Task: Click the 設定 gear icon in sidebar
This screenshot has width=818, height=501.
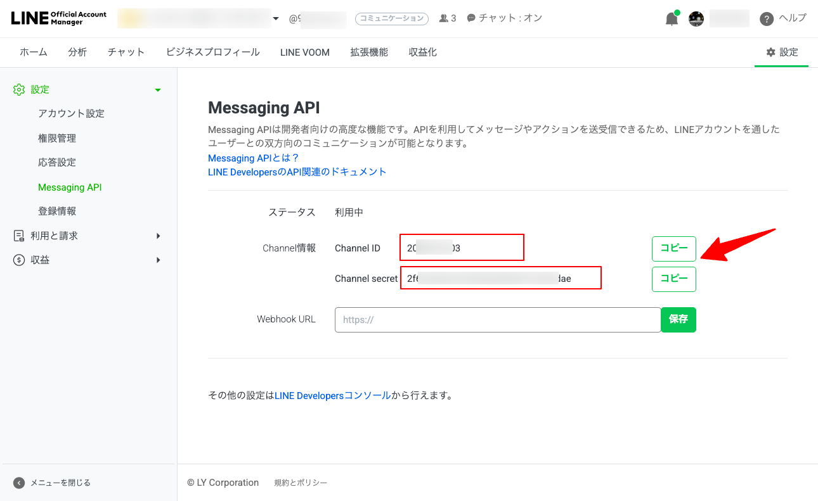Action: point(19,90)
